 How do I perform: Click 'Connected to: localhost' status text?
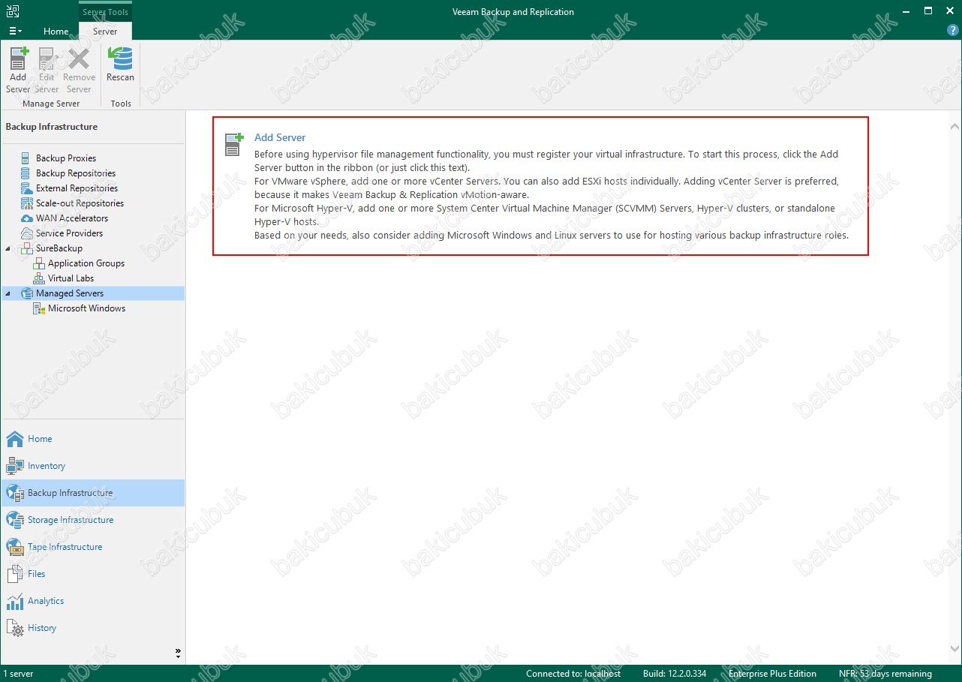(573, 674)
